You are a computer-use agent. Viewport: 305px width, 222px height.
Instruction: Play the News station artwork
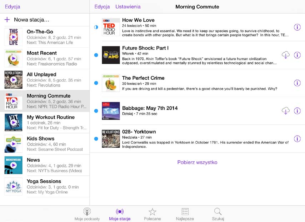tap(14, 165)
